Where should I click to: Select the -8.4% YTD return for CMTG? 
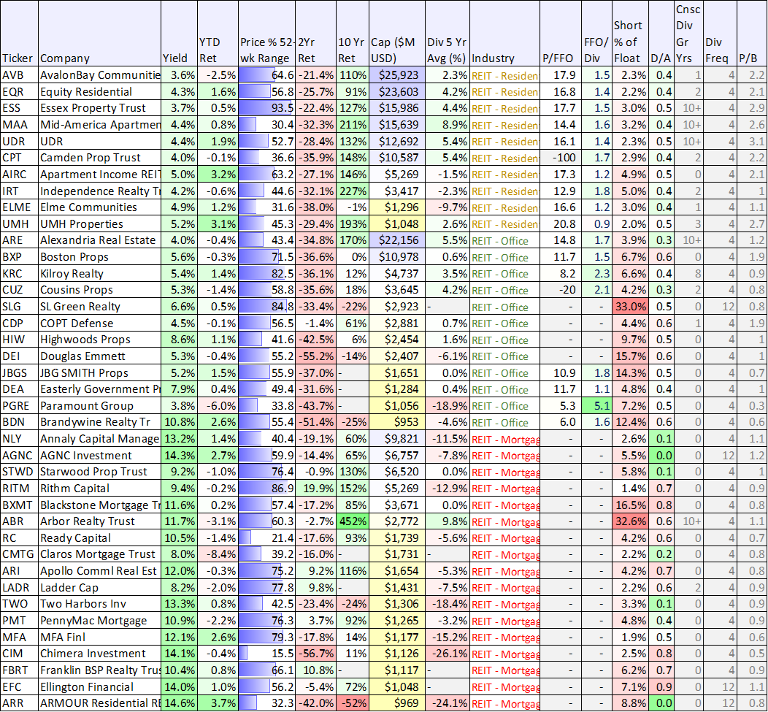coord(218,554)
